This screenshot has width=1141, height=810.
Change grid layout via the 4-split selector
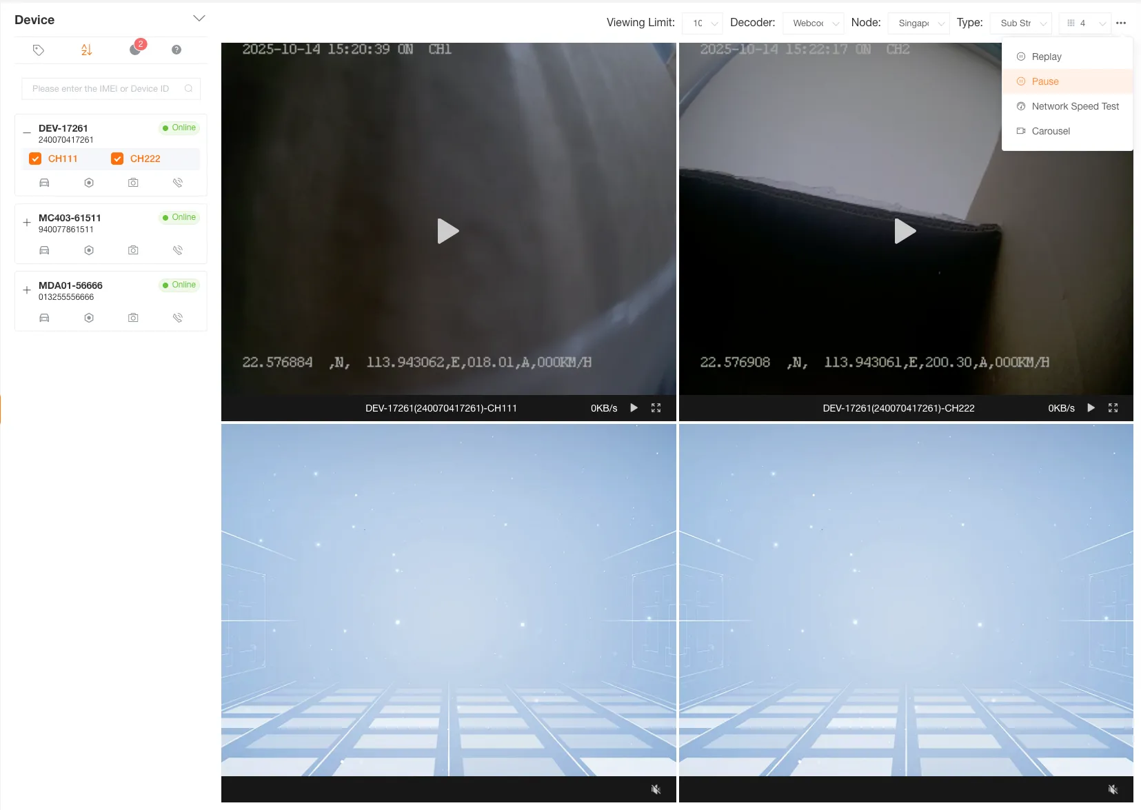(x=1084, y=23)
